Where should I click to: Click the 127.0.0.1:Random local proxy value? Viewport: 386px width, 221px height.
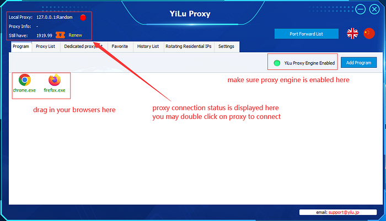pyautogui.click(x=55, y=17)
